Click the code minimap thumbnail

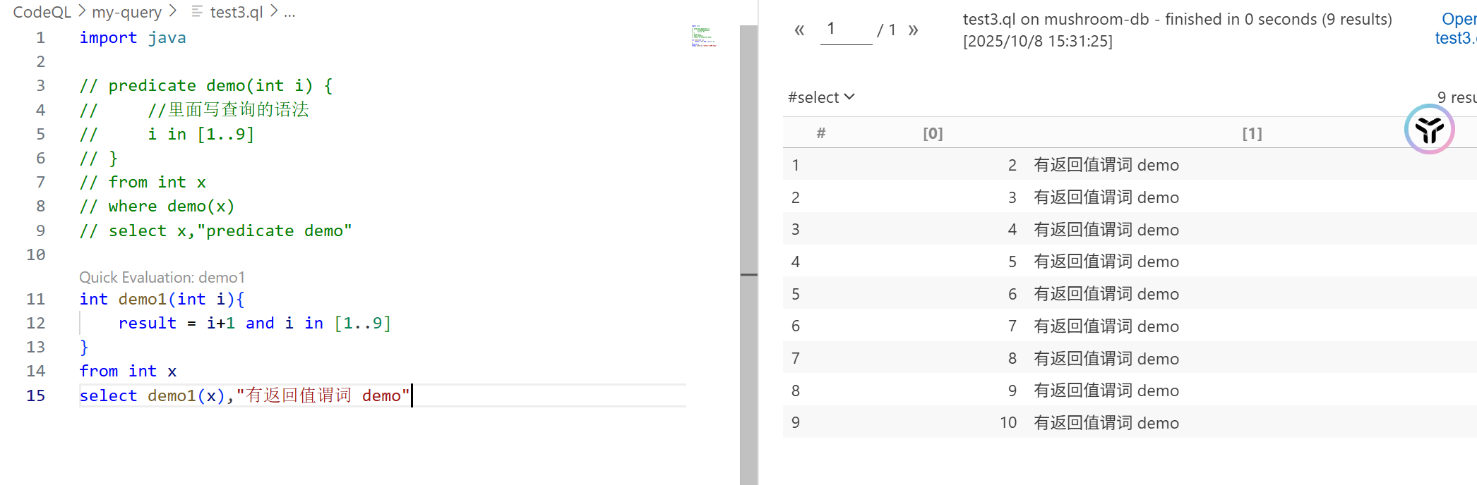[703, 36]
